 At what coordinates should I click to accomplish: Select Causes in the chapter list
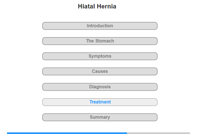pyautogui.click(x=100, y=71)
